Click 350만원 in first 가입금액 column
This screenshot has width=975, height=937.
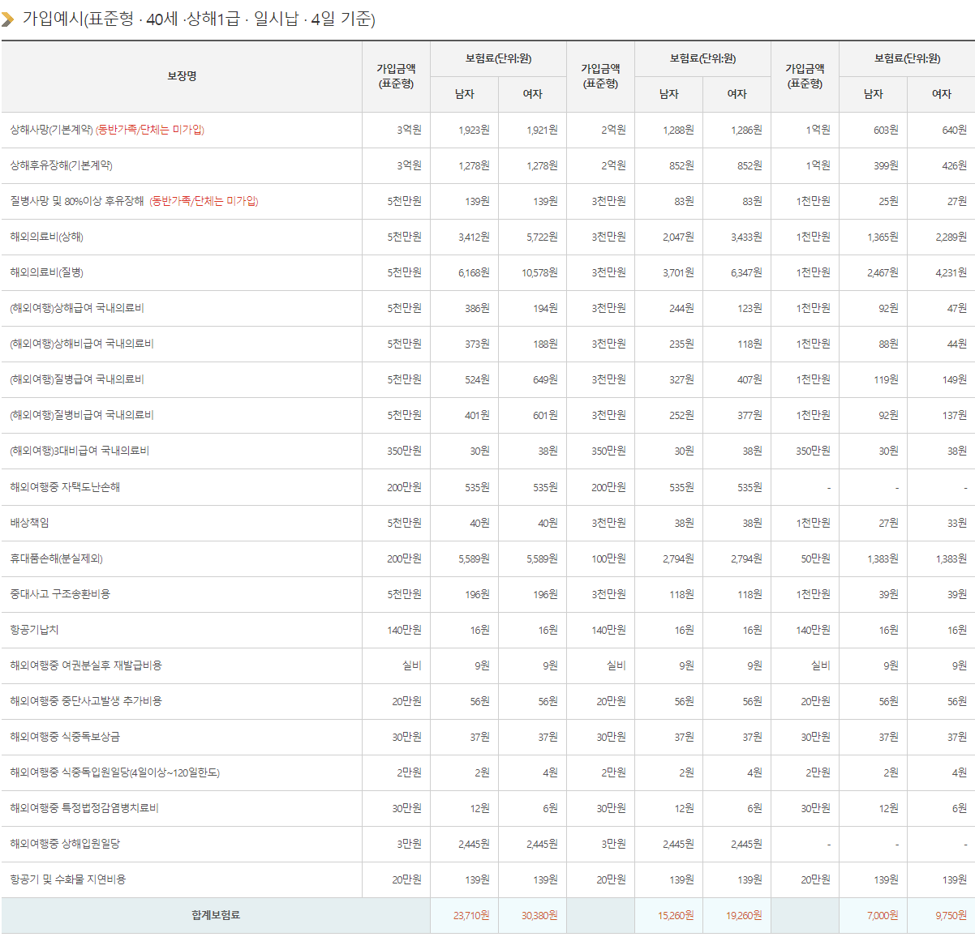pyautogui.click(x=404, y=451)
